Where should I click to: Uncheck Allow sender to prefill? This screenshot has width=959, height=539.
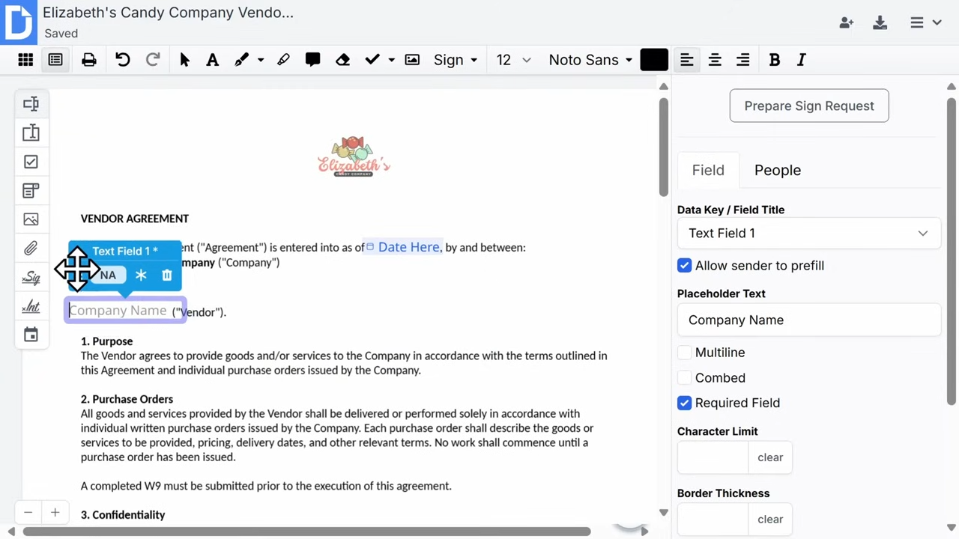click(684, 266)
